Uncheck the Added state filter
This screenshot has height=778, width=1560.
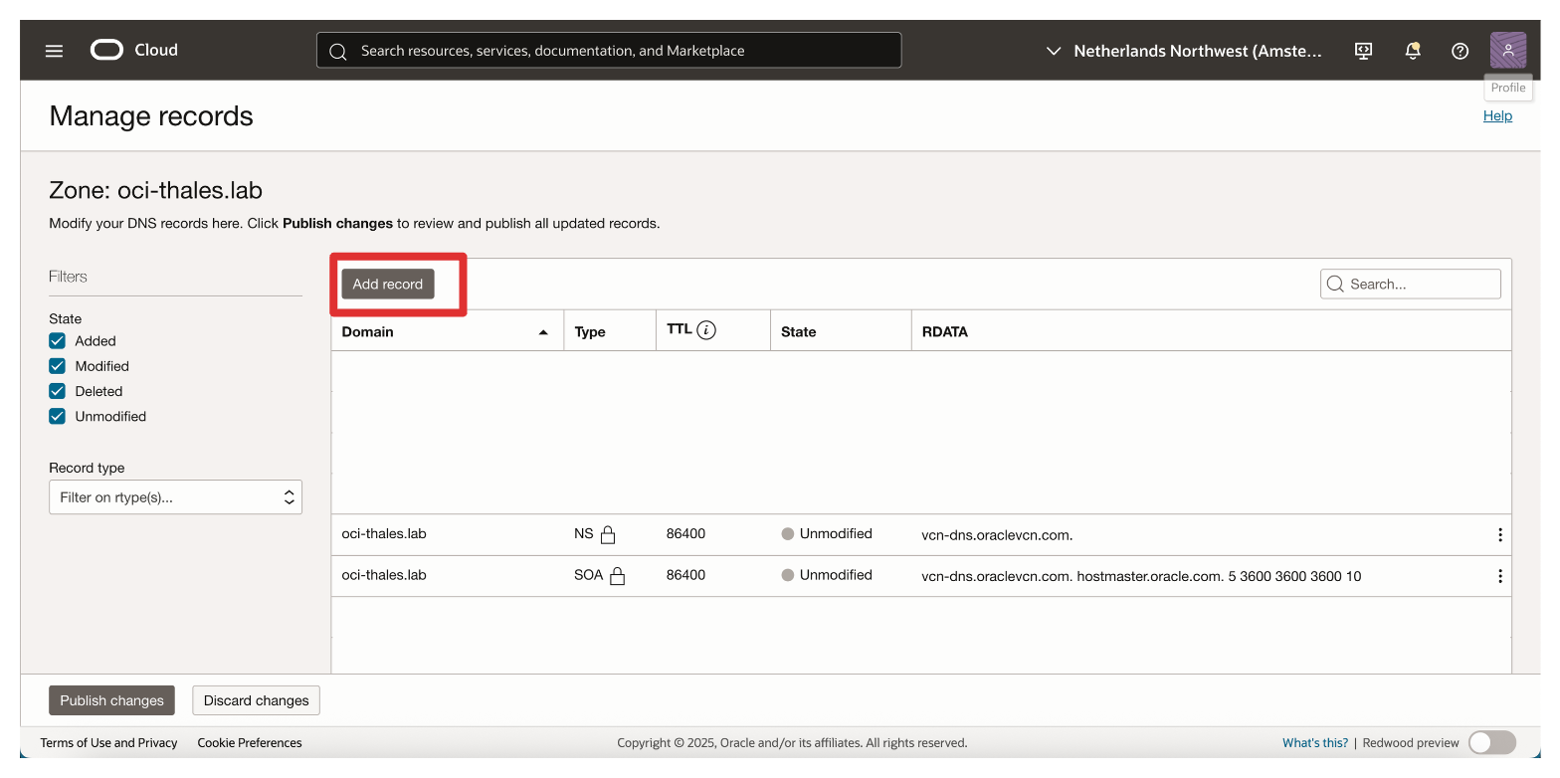pyautogui.click(x=58, y=341)
